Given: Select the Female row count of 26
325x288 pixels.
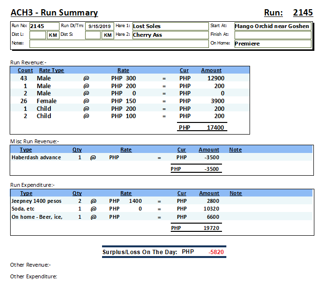Looking at the screenshot, I should point(24,101).
